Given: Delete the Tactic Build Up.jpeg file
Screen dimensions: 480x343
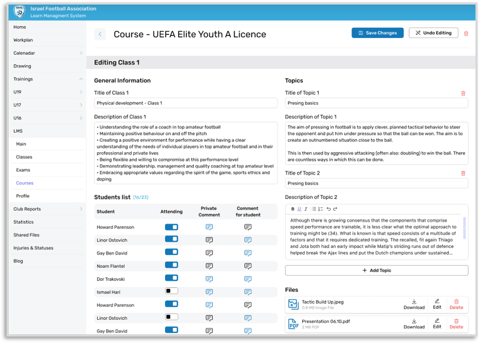Looking at the screenshot, I should (456, 305).
